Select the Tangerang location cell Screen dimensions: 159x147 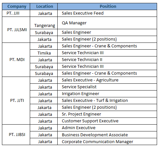point(44,23)
